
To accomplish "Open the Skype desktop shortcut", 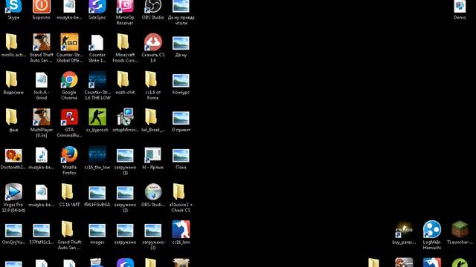I will pos(13,7).
